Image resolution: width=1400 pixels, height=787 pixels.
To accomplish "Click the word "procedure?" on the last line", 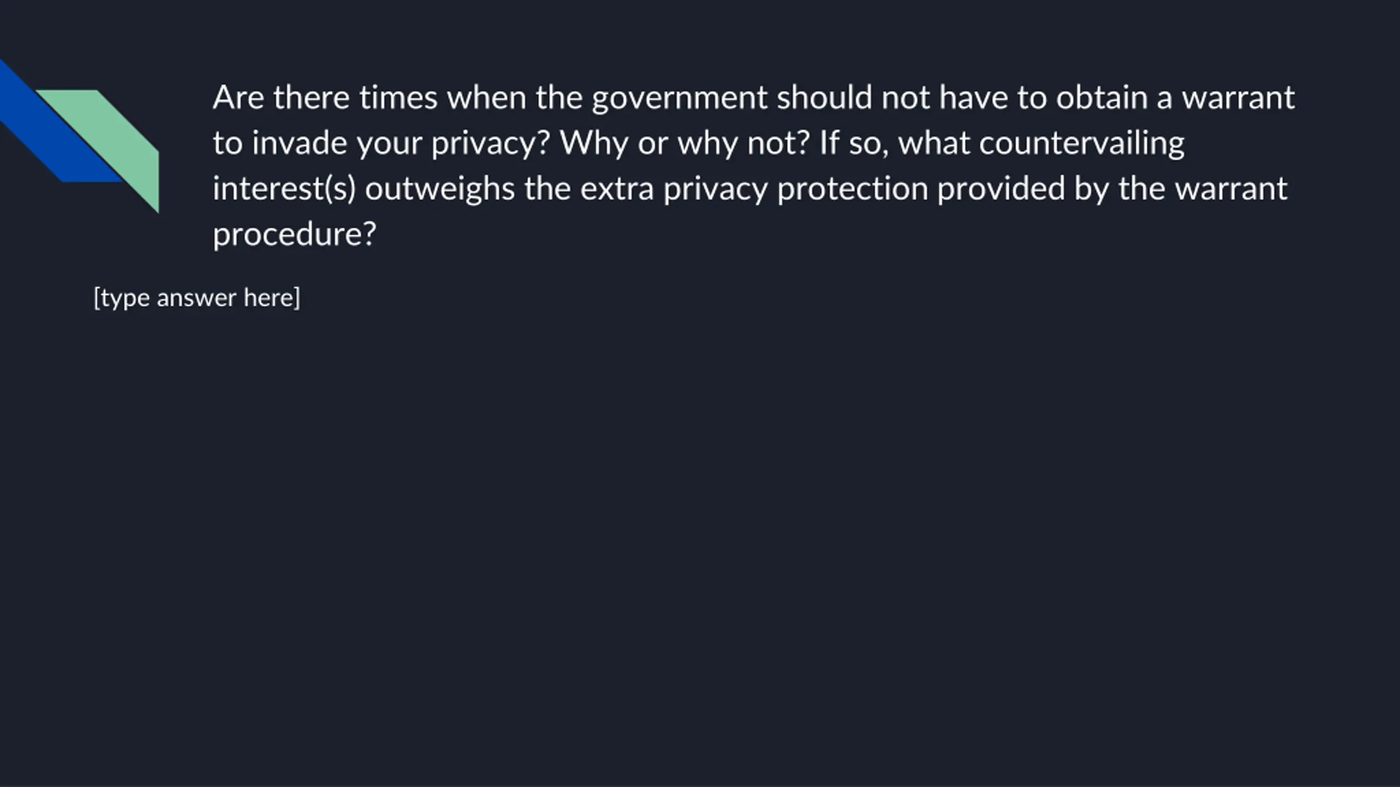I will click(295, 234).
